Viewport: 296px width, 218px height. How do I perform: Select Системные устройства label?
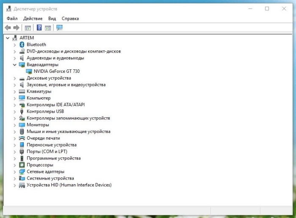click(x=50, y=178)
